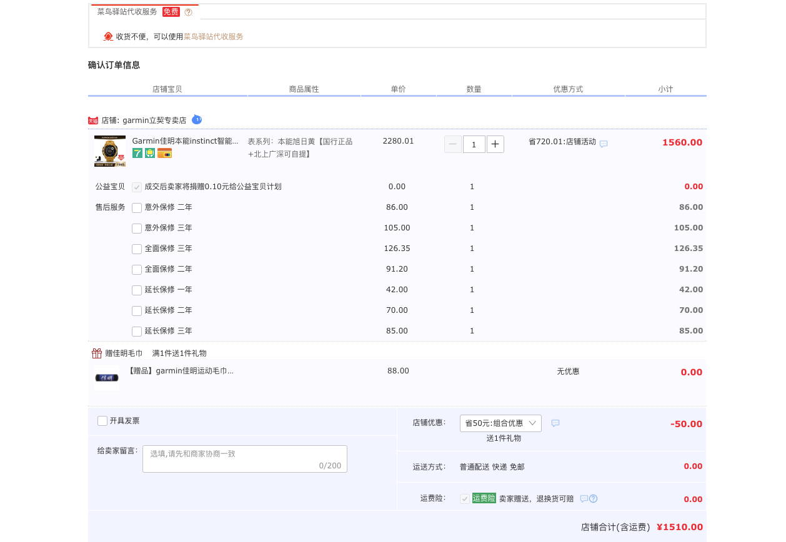
Task: Click the 无优惠 text in gift row
Action: coord(568,372)
